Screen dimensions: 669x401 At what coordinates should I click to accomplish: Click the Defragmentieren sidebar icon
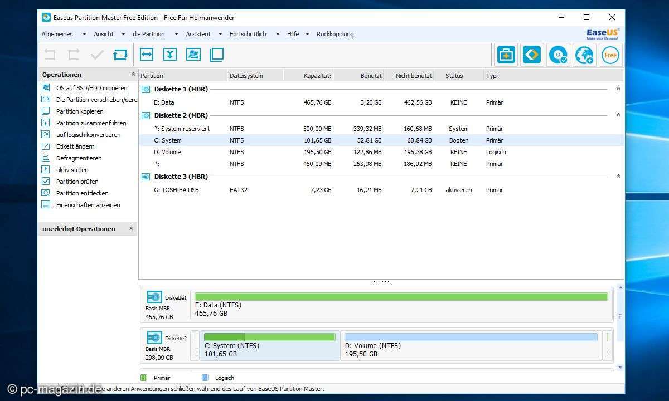click(x=46, y=158)
